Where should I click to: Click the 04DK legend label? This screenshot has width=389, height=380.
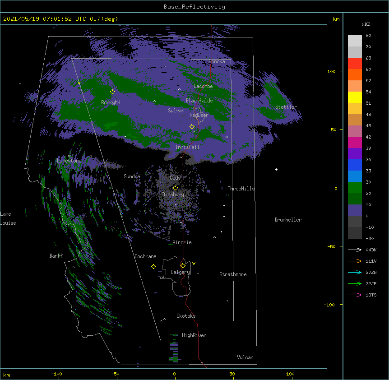tap(371, 250)
